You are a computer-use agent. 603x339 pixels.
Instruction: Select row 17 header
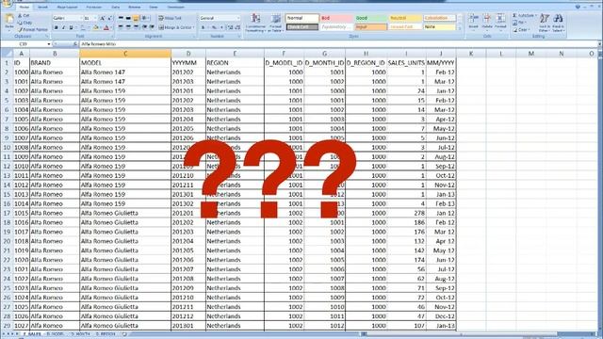pyautogui.click(x=7, y=213)
